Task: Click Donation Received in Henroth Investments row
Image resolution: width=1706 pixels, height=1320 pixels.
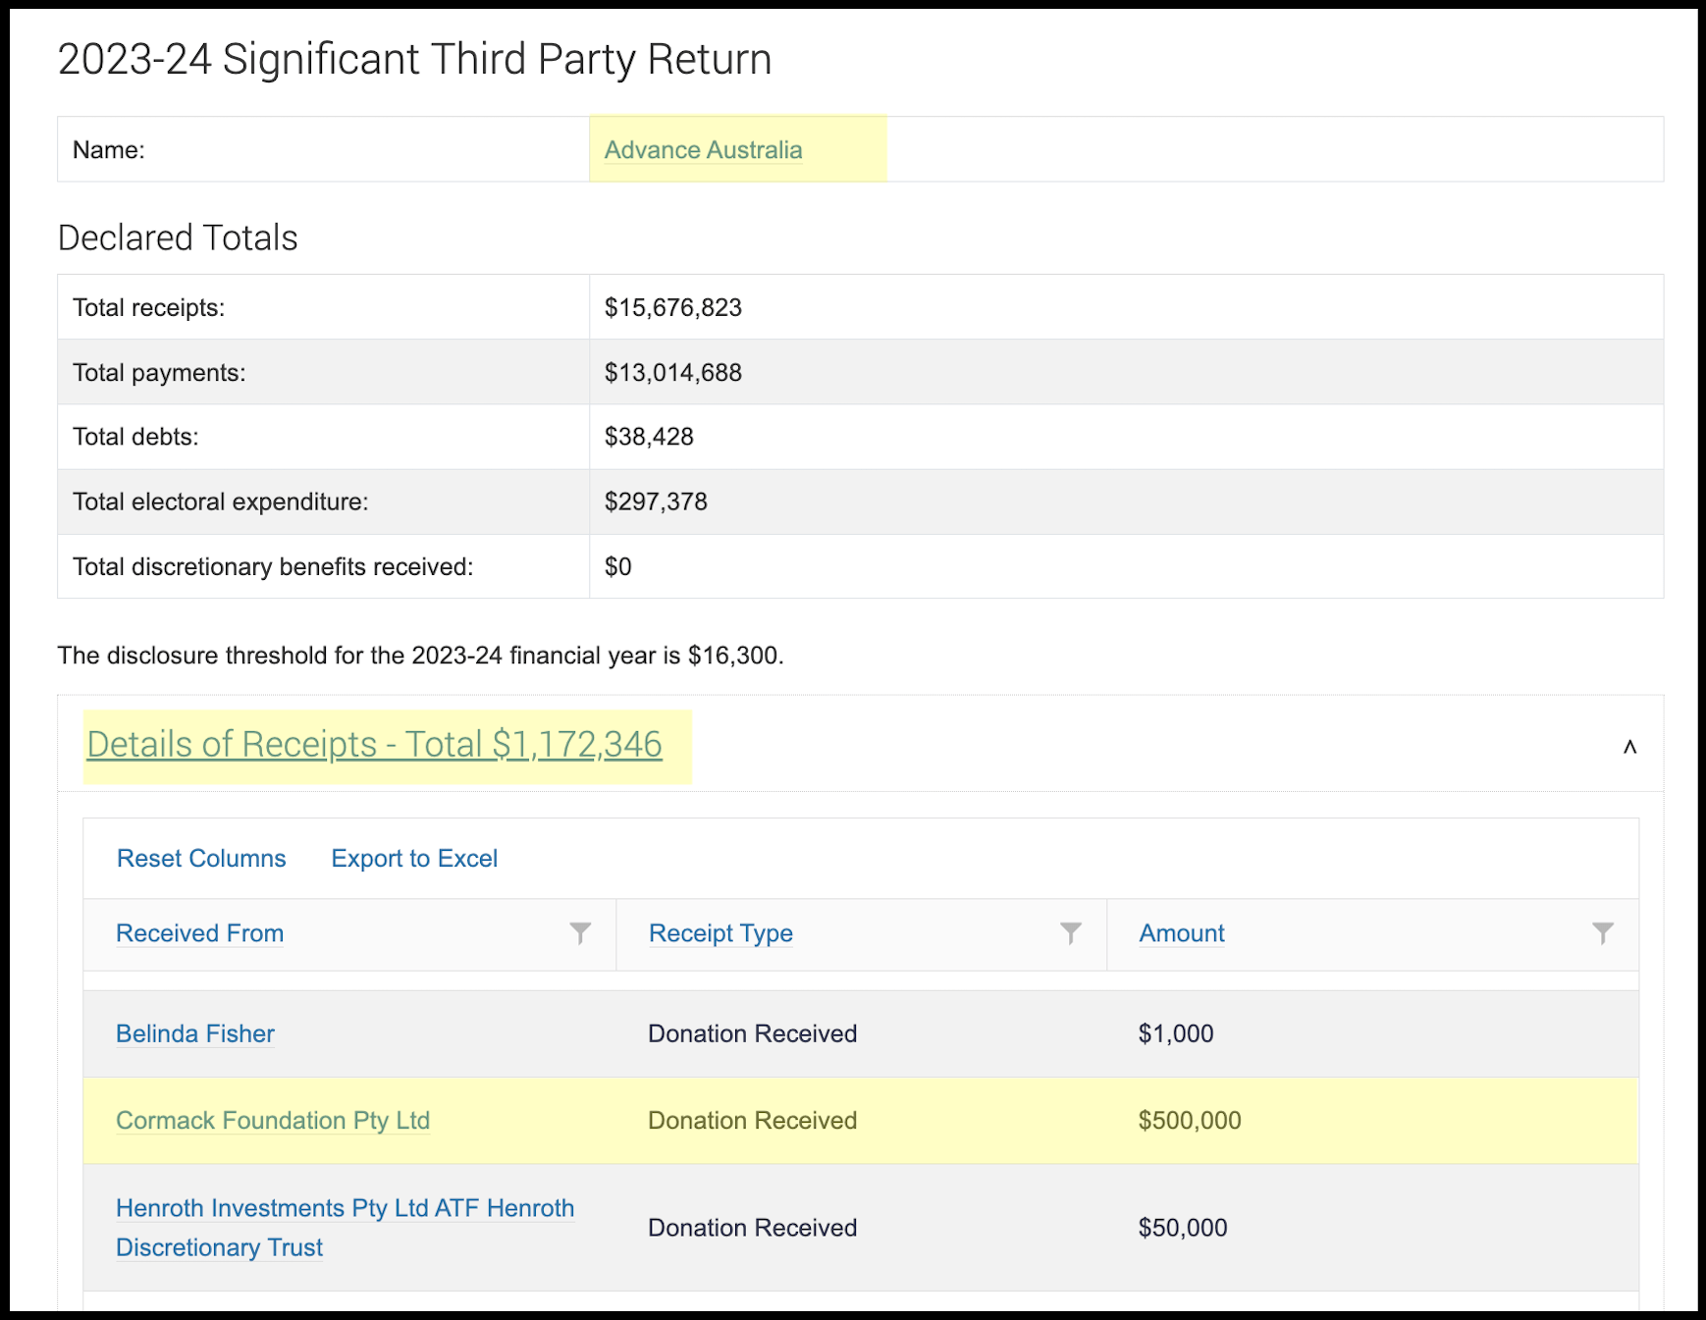Action: (753, 1228)
